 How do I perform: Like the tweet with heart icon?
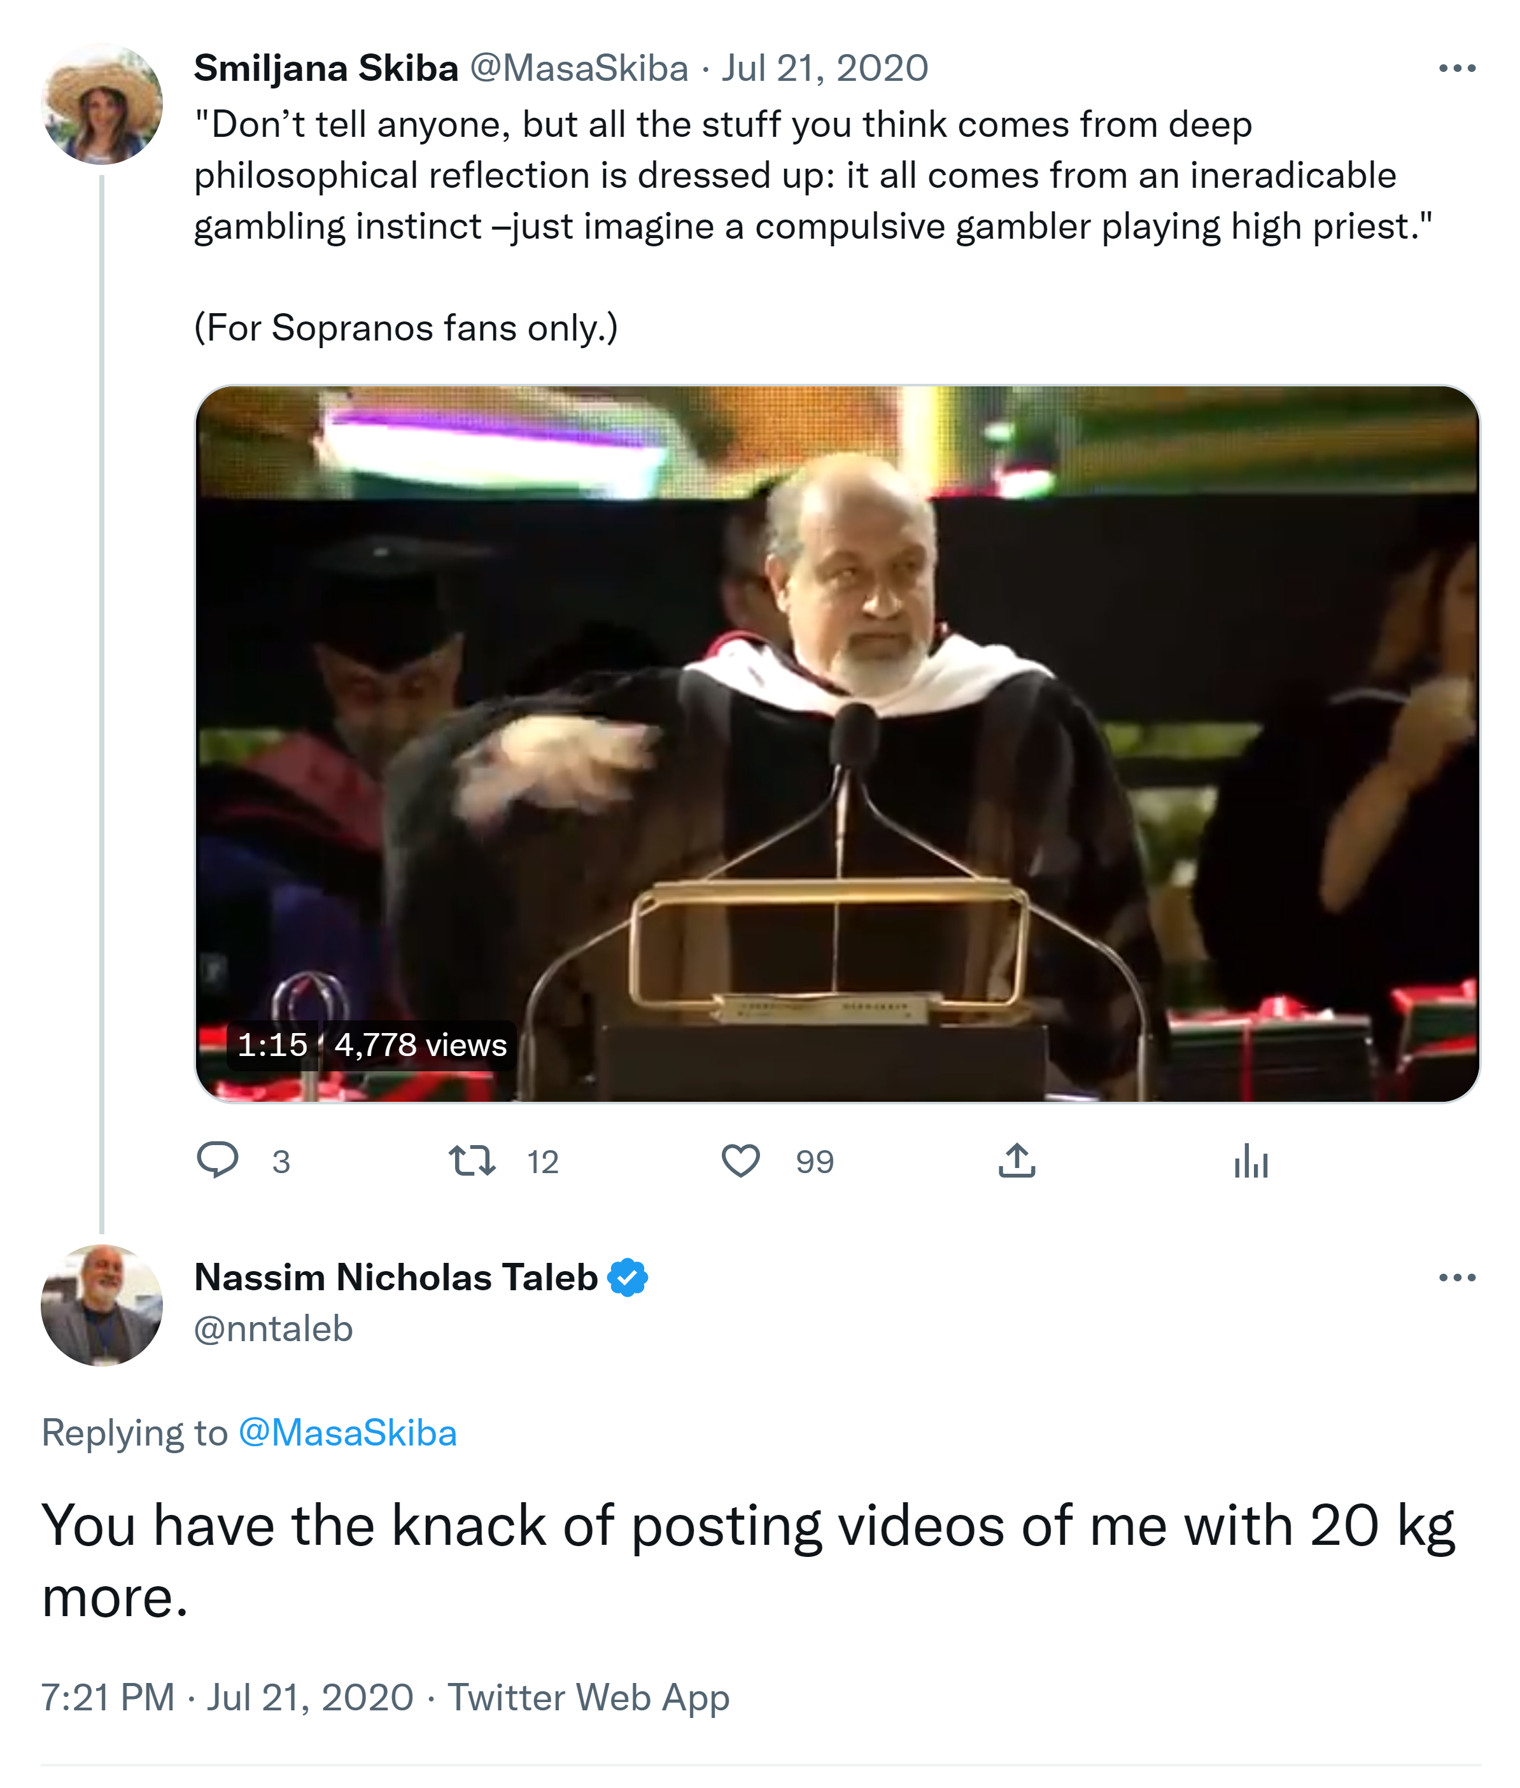pos(740,1160)
